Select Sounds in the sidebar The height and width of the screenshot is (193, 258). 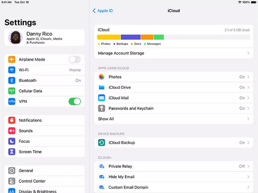click(45, 131)
